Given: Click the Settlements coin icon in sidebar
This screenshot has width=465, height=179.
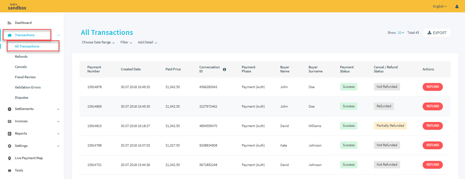Looking at the screenshot, I should pos(10,109).
